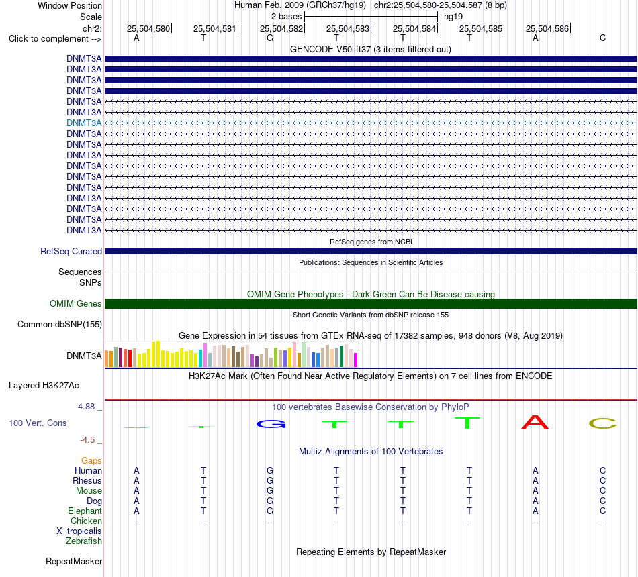
Task: Click the Window Position label
Action: pyautogui.click(x=70, y=5)
